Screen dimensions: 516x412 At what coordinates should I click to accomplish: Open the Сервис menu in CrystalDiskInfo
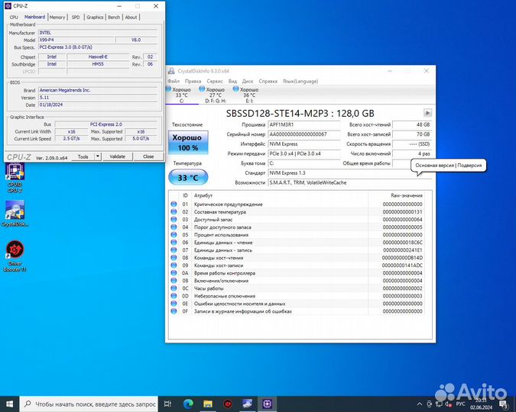215,81
